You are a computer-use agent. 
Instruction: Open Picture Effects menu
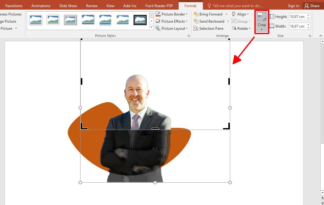point(172,21)
